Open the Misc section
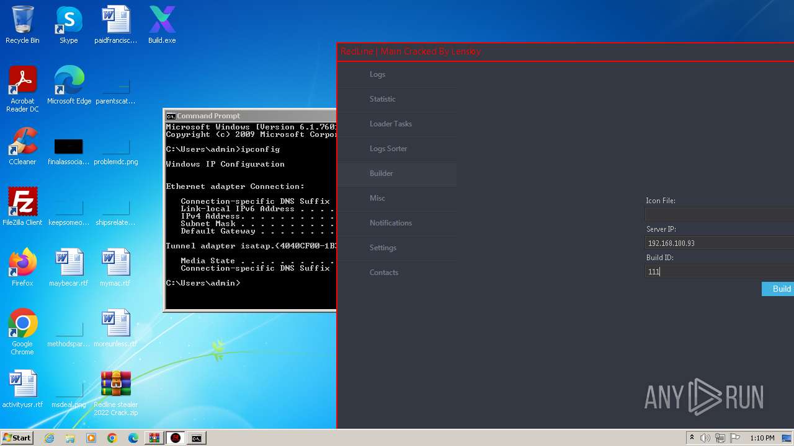Screen dimensions: 794x446 point(397,198)
